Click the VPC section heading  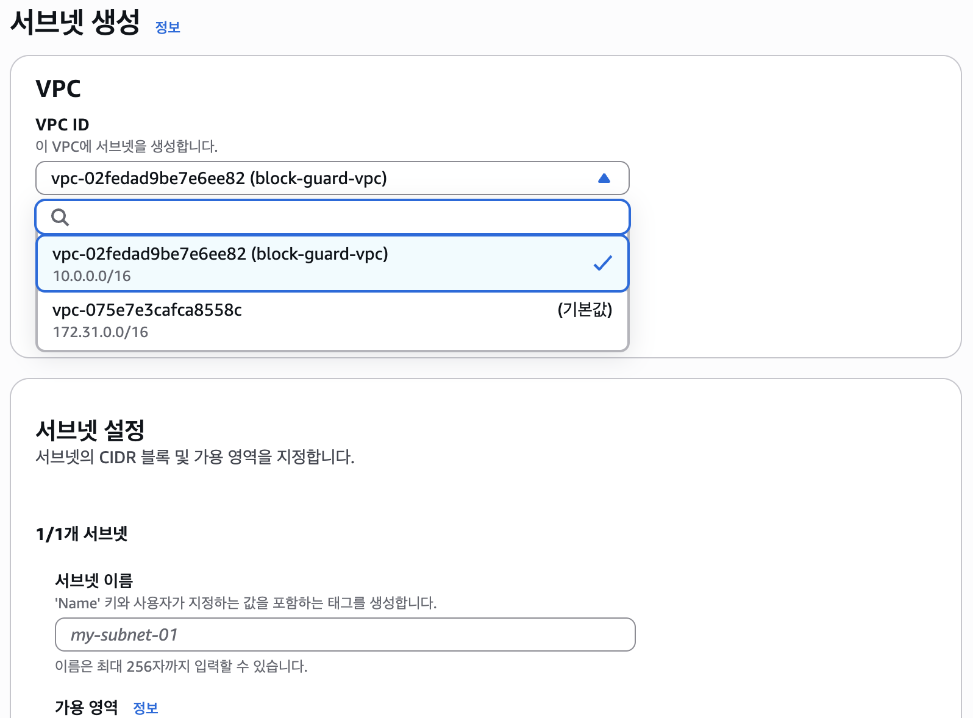pos(58,89)
